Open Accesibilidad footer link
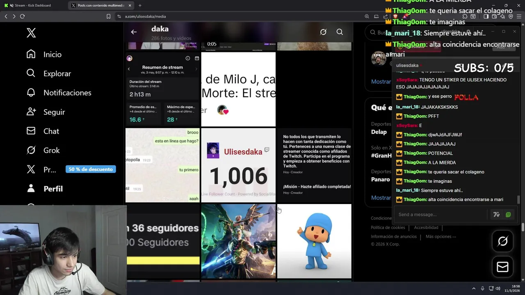This screenshot has height=295, width=525. click(426, 227)
